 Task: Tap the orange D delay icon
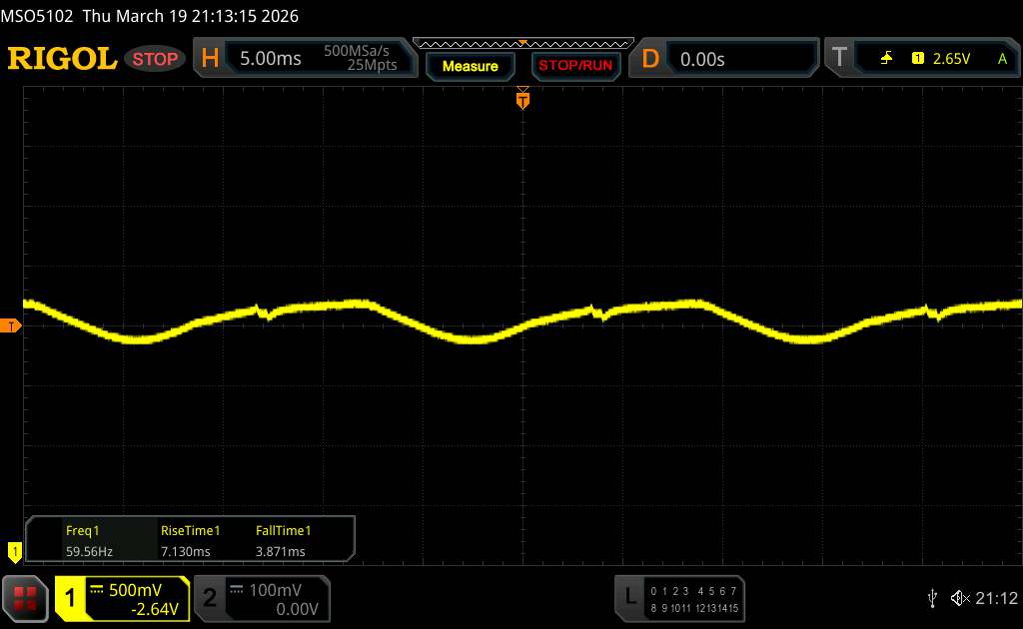click(x=650, y=59)
